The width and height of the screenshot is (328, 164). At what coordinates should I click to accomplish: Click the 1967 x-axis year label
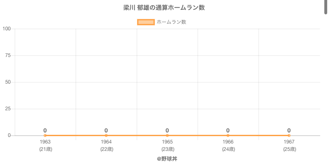pyautogui.click(x=289, y=142)
